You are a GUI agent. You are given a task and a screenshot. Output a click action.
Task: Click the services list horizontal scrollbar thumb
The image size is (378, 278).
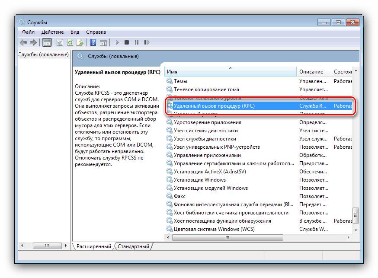point(227,237)
